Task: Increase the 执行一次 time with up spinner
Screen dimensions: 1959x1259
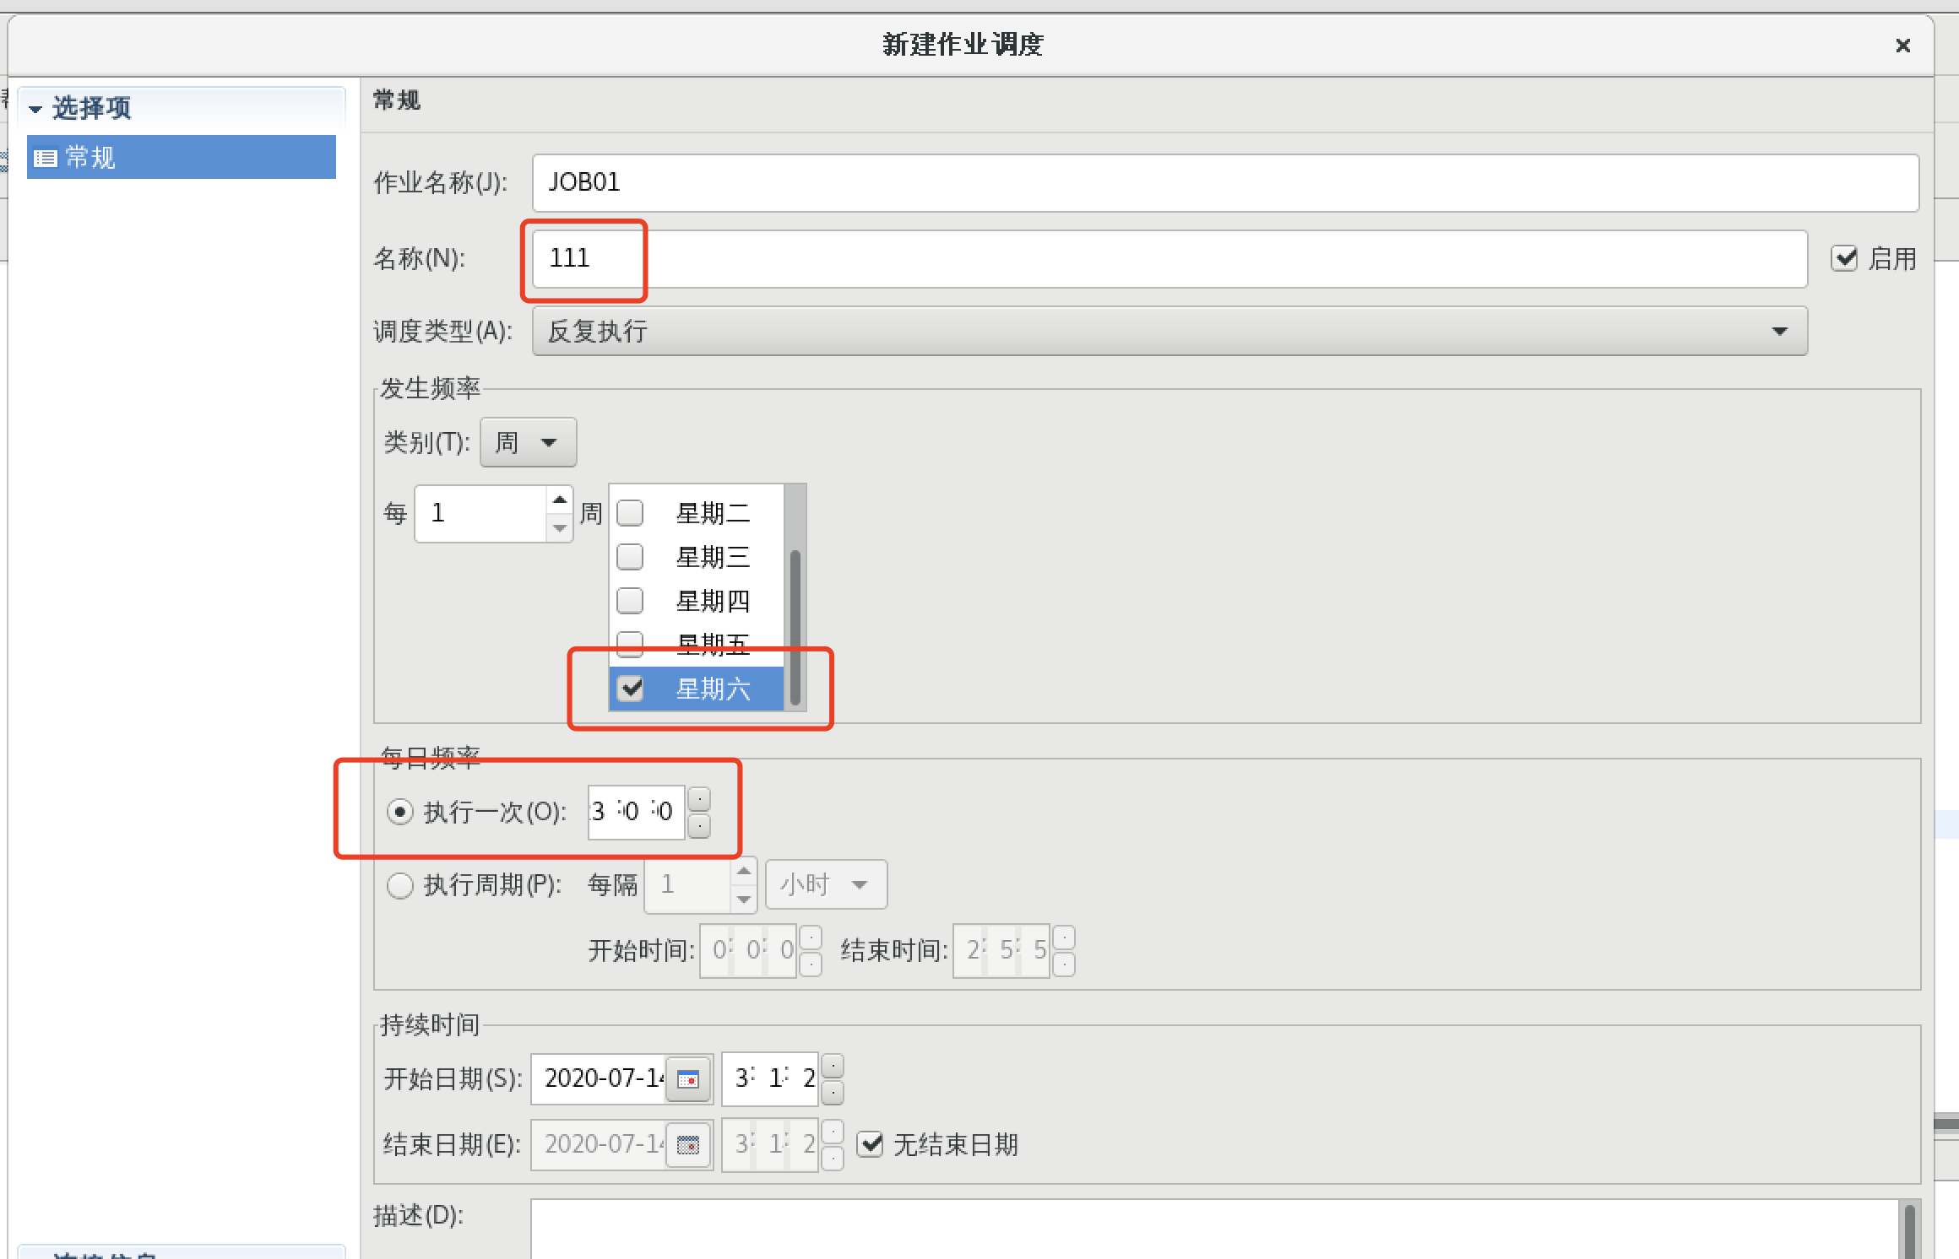Action: coord(699,797)
